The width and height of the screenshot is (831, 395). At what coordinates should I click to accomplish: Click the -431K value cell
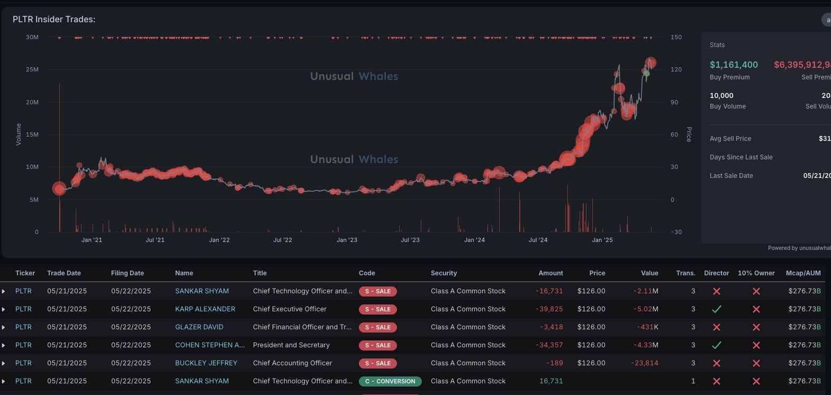click(x=648, y=327)
